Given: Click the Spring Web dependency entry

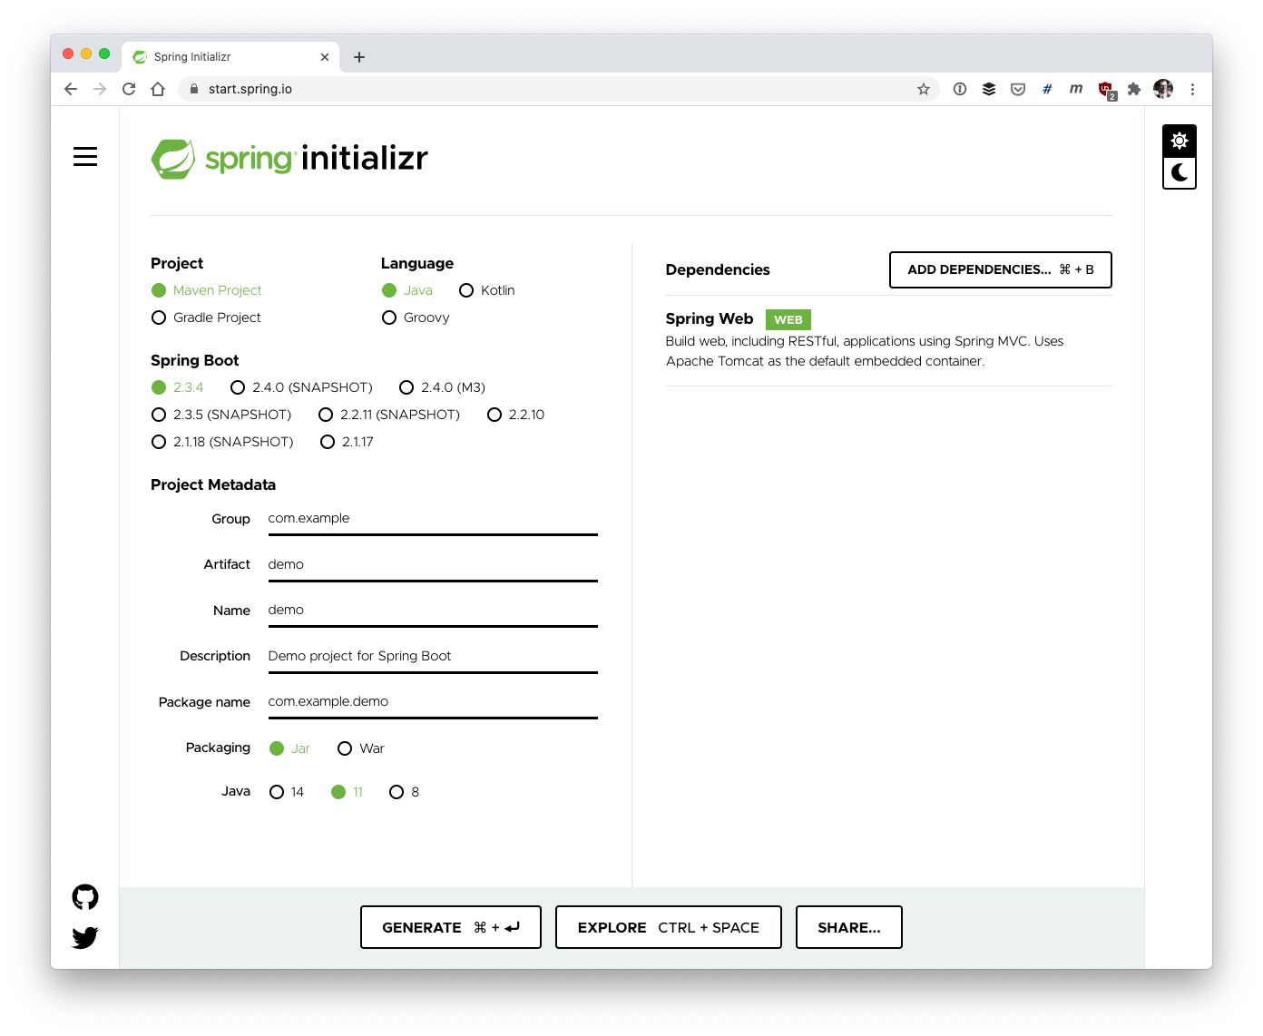Looking at the screenshot, I should tap(888, 340).
